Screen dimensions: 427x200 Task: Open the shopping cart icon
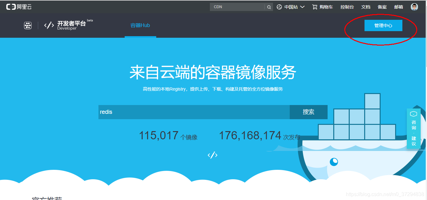coord(315,7)
